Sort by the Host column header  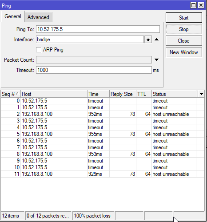point(54,94)
